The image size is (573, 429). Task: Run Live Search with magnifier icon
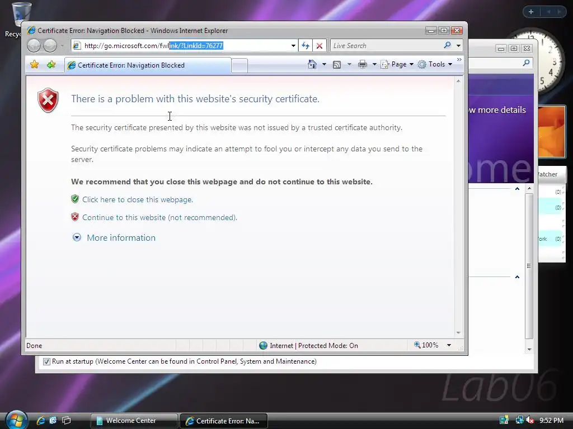coord(447,45)
